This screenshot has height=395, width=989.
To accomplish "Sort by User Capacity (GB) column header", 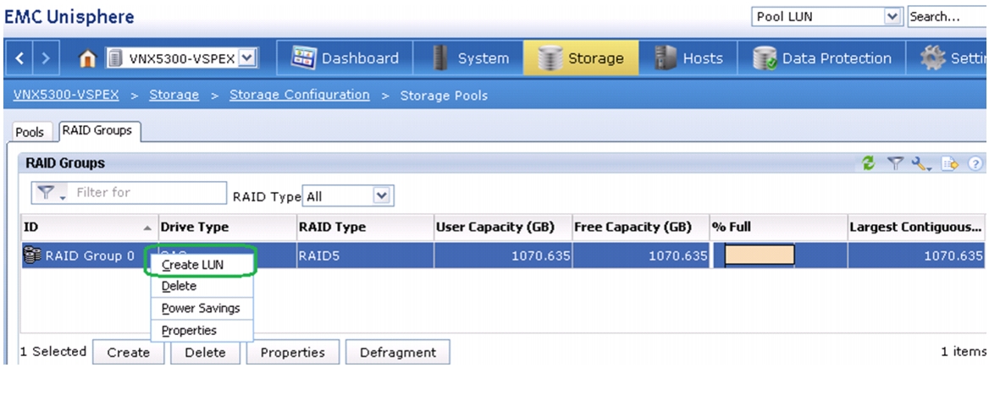I will [x=503, y=227].
